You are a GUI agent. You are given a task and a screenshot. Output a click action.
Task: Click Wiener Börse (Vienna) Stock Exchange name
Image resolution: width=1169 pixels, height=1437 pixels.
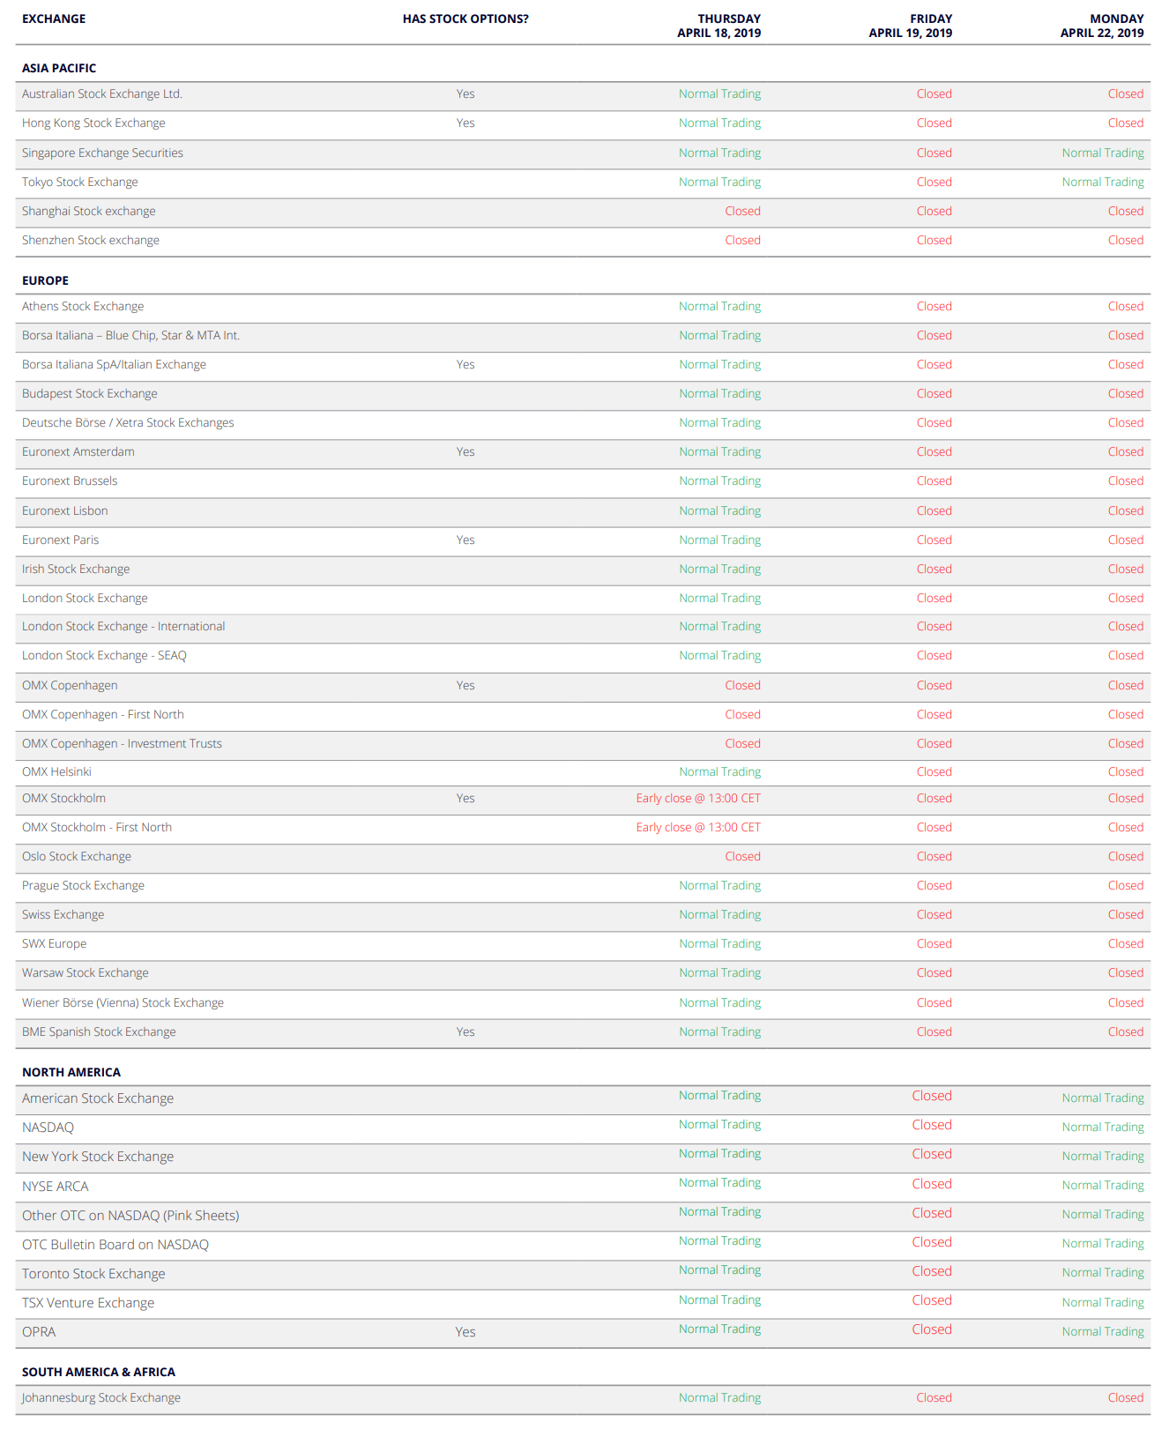(123, 1002)
